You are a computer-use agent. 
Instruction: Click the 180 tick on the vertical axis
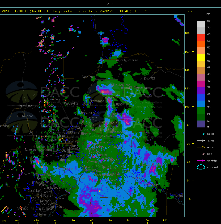[x=187, y=33]
